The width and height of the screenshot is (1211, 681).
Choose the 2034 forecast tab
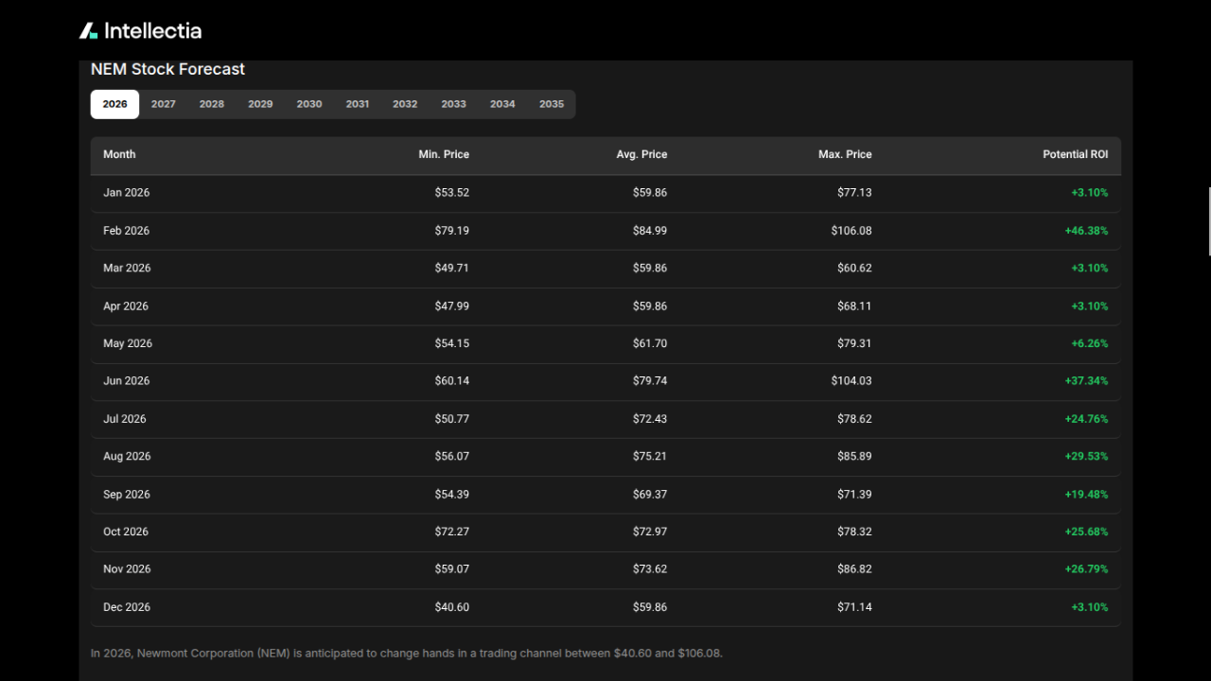point(502,104)
